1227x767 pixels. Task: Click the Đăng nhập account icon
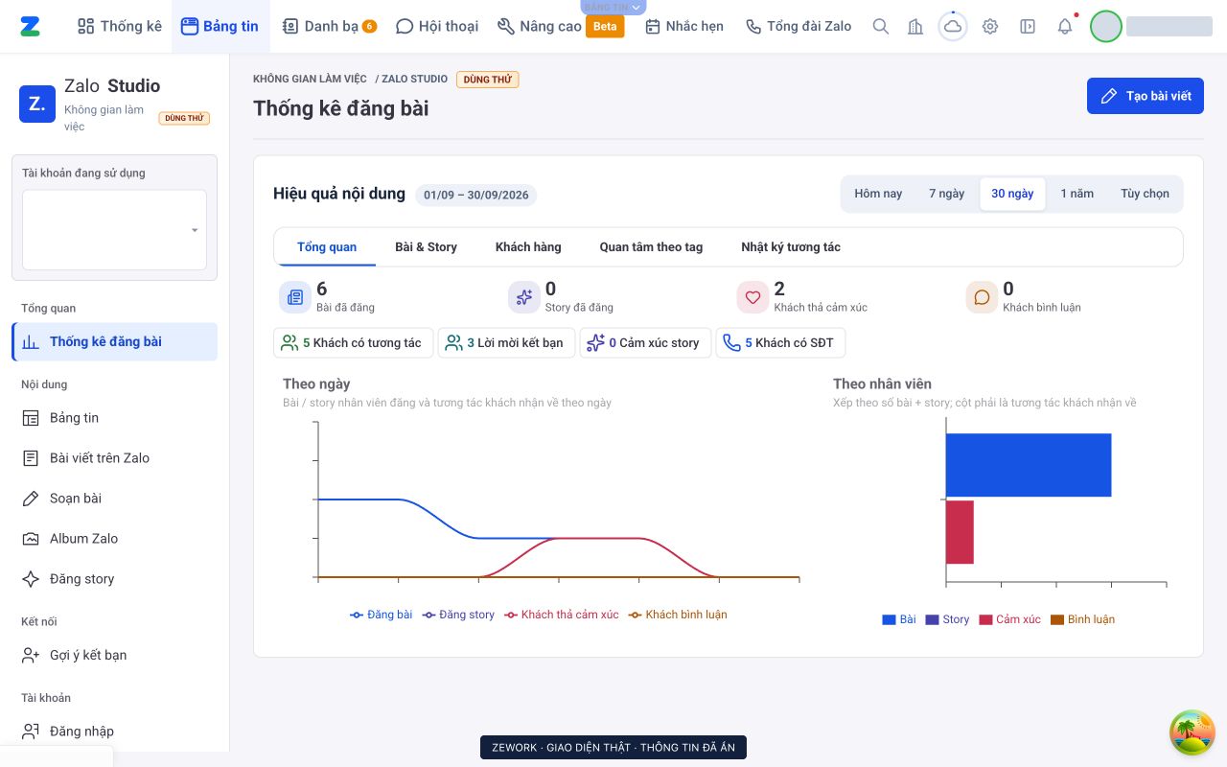click(x=31, y=731)
